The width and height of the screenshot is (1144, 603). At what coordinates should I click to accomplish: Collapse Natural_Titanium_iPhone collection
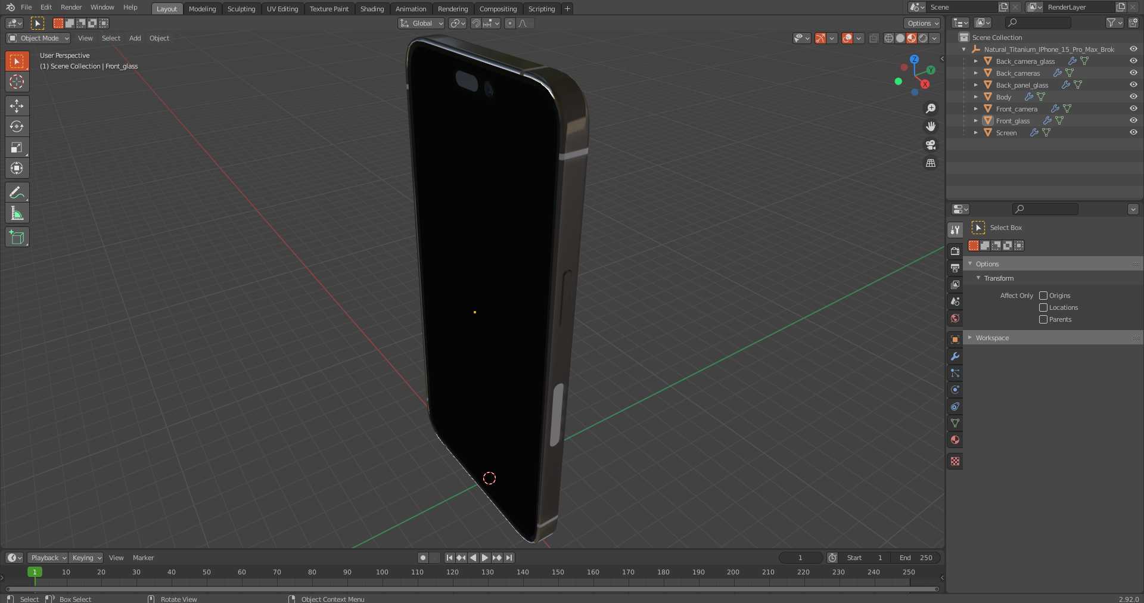(x=964, y=49)
